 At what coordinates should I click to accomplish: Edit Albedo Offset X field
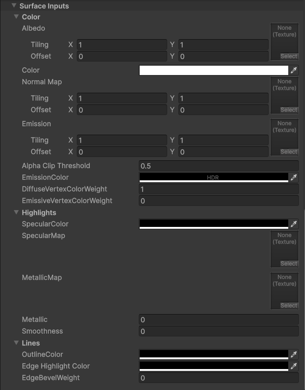(x=122, y=56)
